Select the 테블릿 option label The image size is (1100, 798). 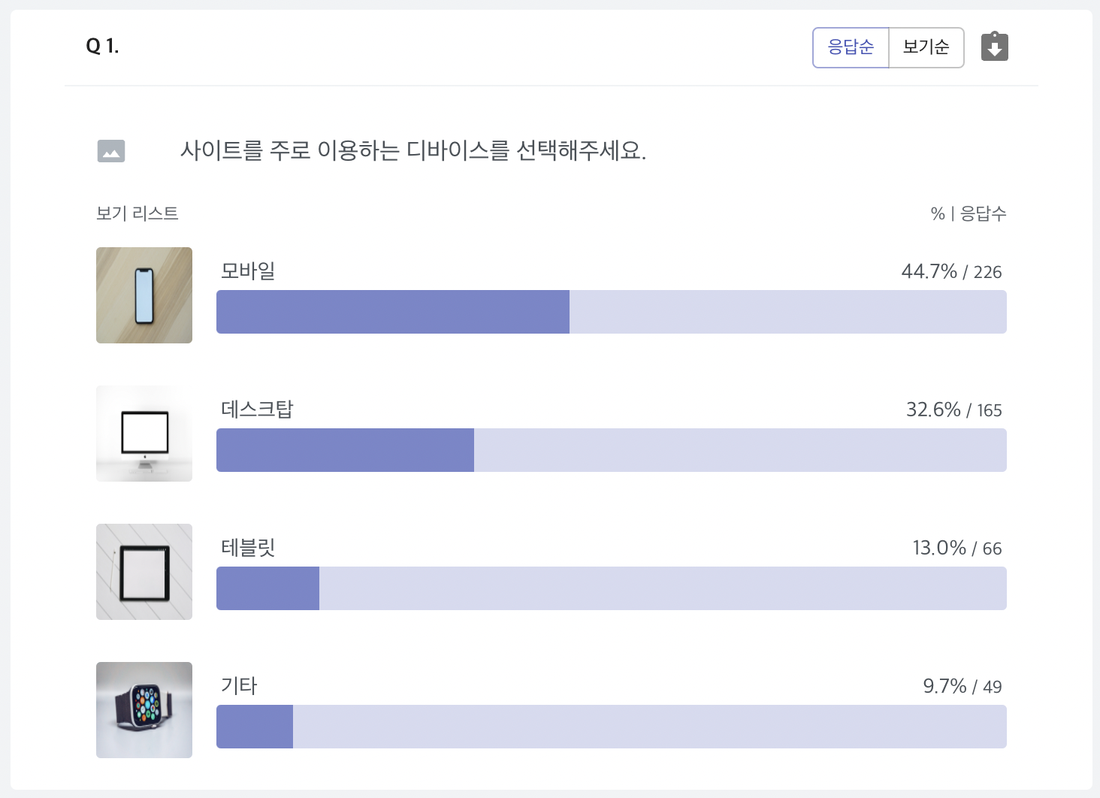click(x=248, y=547)
